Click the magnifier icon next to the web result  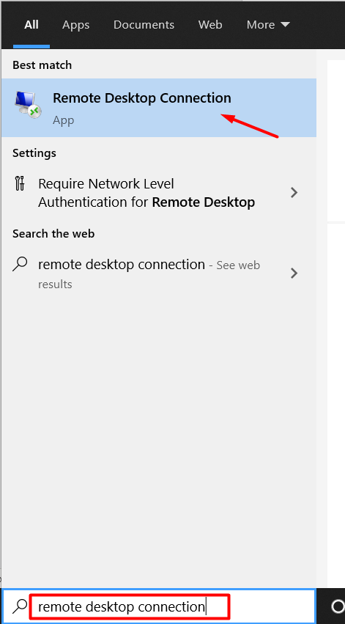click(20, 264)
